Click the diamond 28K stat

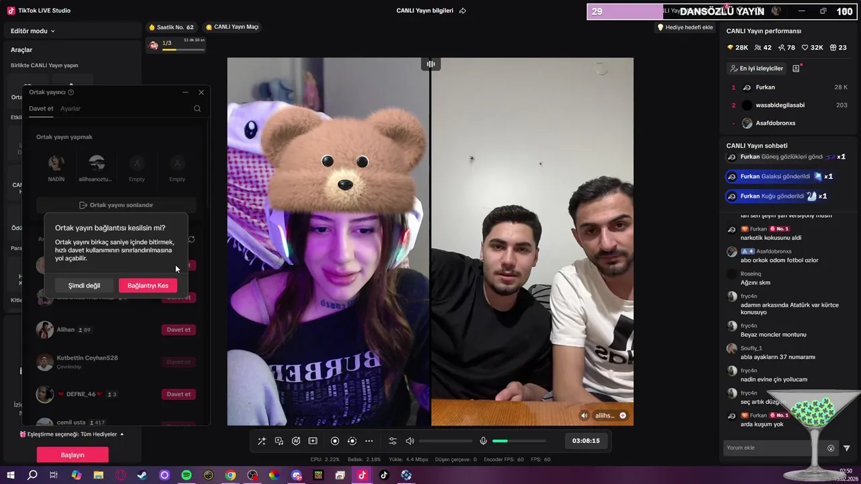coord(737,48)
